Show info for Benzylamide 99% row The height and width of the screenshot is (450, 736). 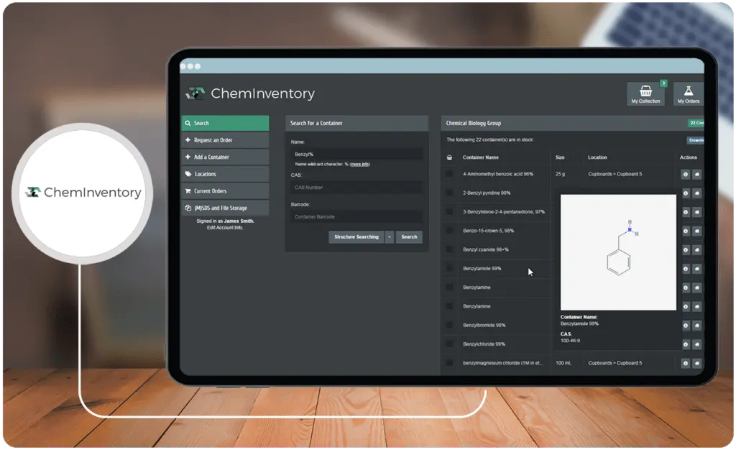coord(685,269)
